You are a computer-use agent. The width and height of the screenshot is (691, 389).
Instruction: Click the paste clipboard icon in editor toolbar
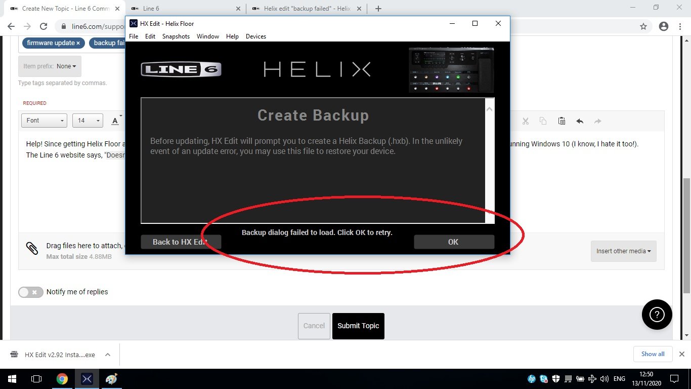coord(562,121)
